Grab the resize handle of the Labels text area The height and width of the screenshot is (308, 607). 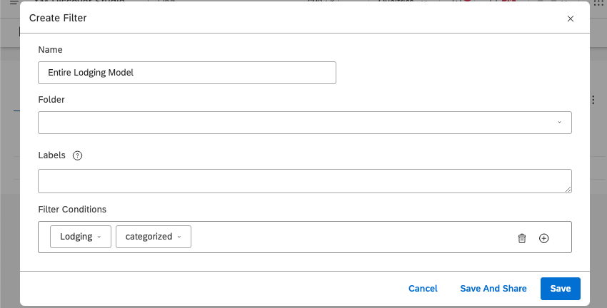click(x=568, y=189)
